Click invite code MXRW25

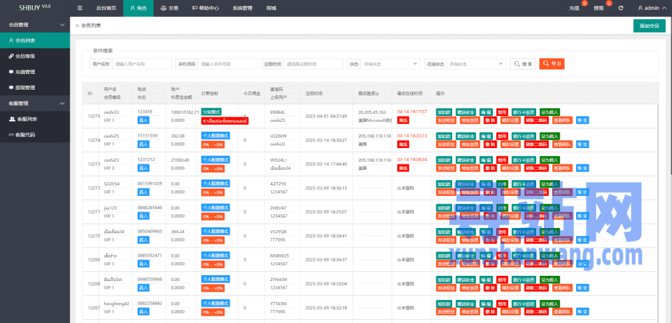280,256
